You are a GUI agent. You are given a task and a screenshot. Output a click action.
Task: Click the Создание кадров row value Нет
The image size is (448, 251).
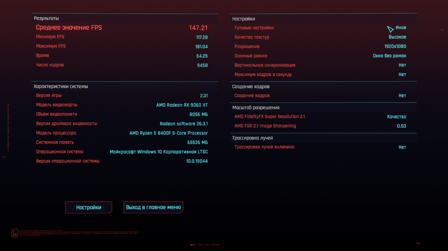pos(402,96)
